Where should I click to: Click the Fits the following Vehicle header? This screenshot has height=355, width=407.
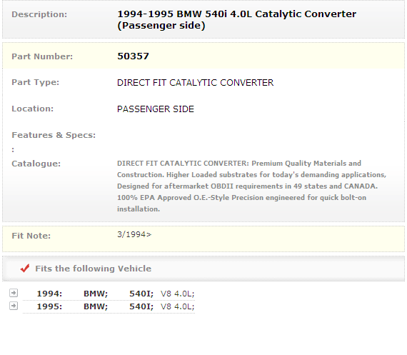pos(94,269)
